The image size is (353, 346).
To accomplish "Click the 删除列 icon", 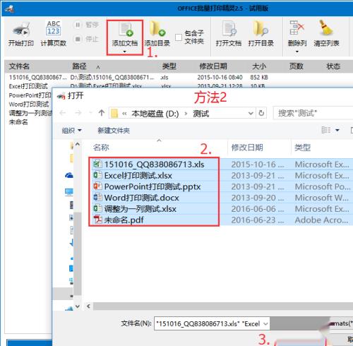I will 297,28.
